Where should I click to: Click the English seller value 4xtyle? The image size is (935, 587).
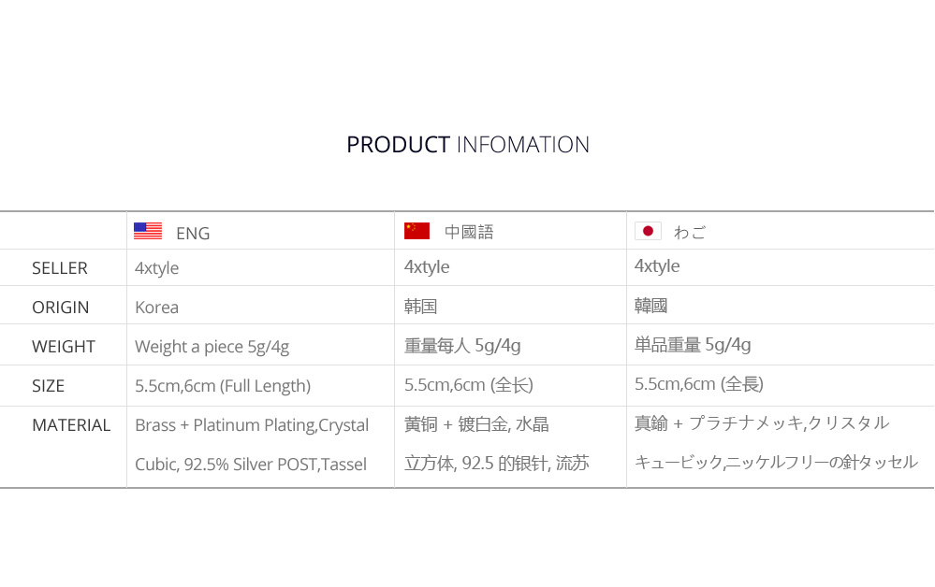tap(157, 268)
